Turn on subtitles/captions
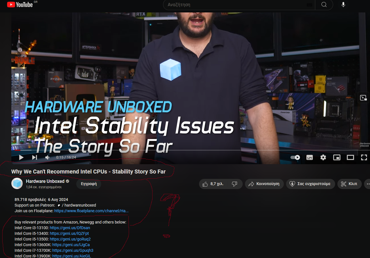The image size is (370, 258). [310, 157]
